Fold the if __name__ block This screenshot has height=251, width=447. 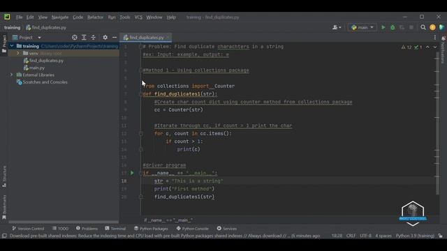[x=140, y=173]
